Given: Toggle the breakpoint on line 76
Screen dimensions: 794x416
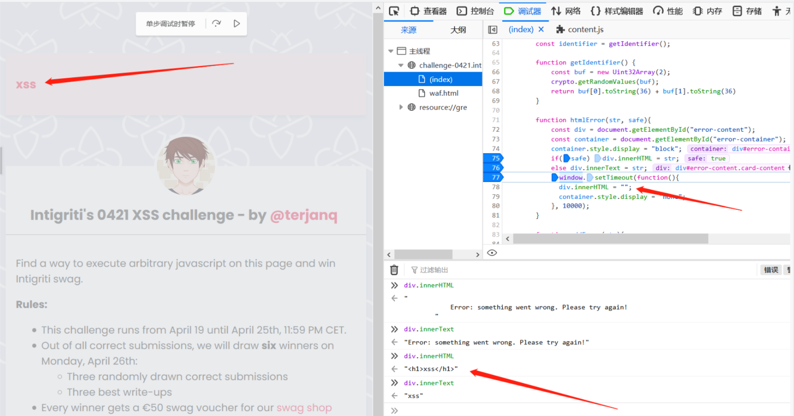Looking at the screenshot, I should pos(494,168).
